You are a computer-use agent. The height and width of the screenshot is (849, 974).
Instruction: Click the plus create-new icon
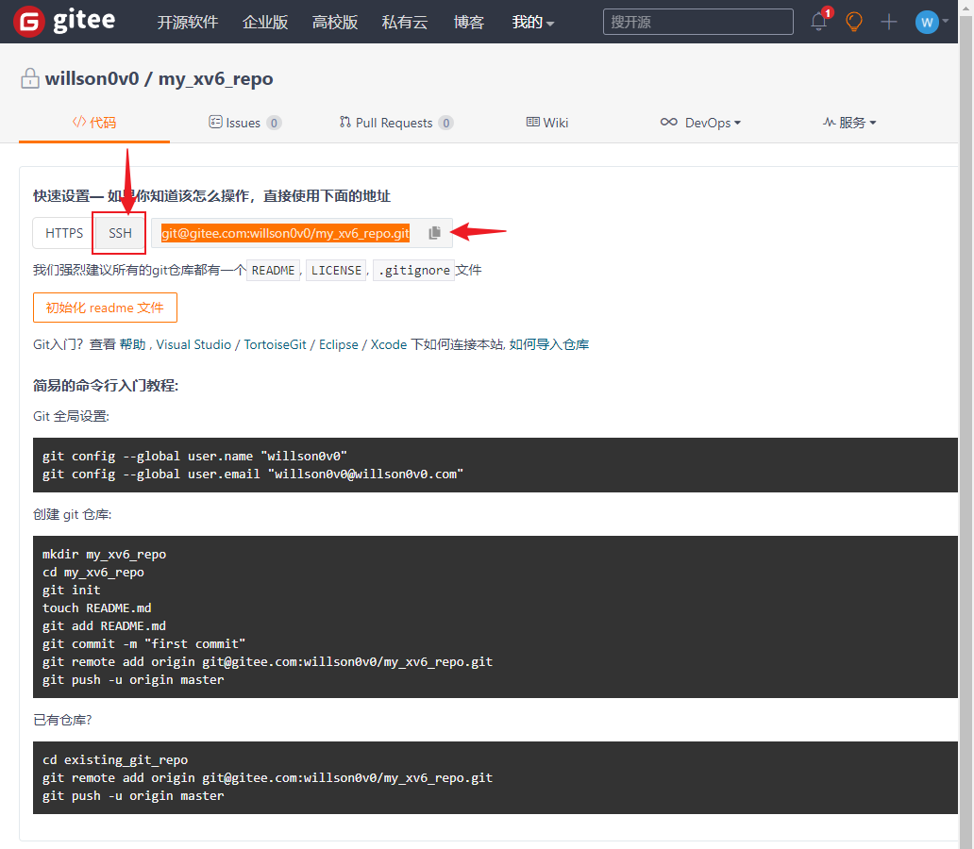[x=889, y=22]
